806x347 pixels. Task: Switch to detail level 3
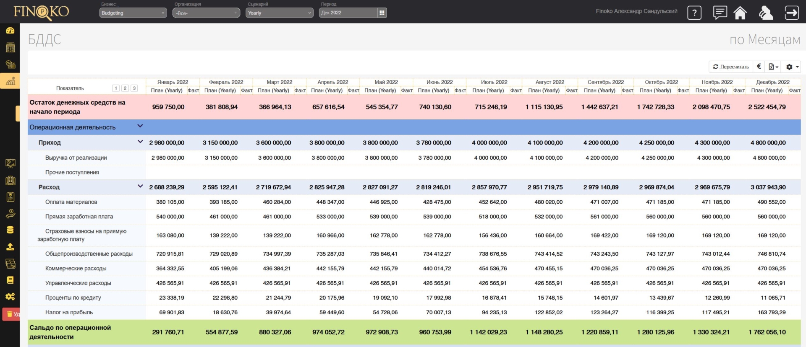pos(134,88)
